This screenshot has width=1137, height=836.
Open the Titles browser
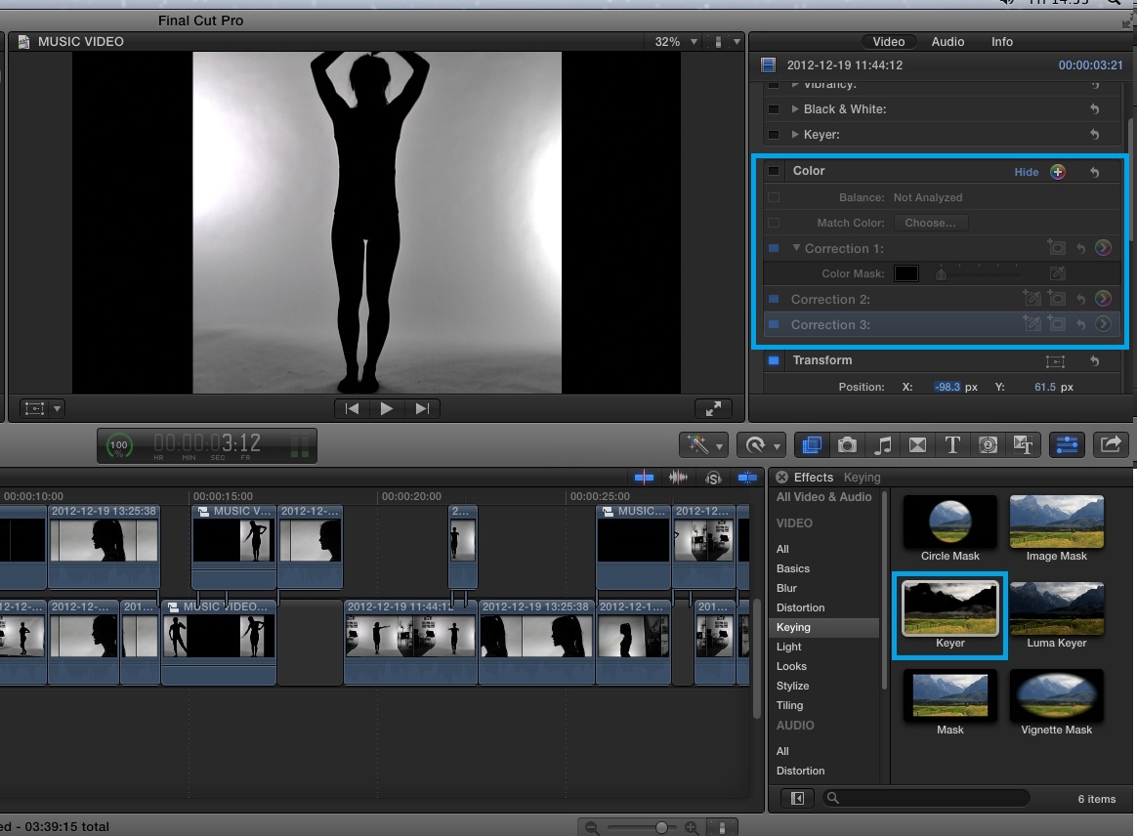click(952, 445)
